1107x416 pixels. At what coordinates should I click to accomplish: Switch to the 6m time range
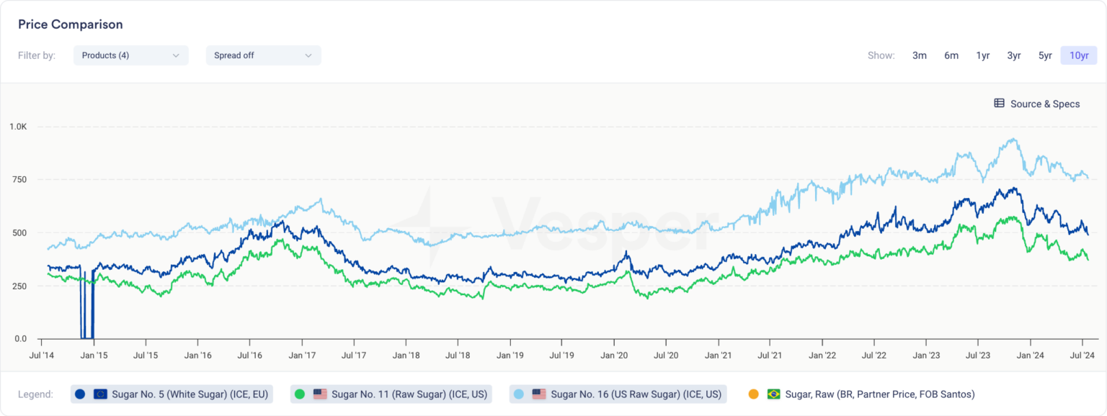(x=951, y=55)
